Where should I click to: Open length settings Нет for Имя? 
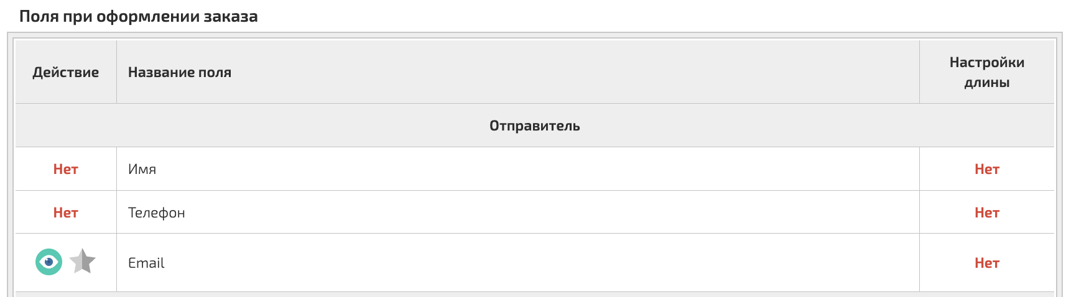(986, 169)
